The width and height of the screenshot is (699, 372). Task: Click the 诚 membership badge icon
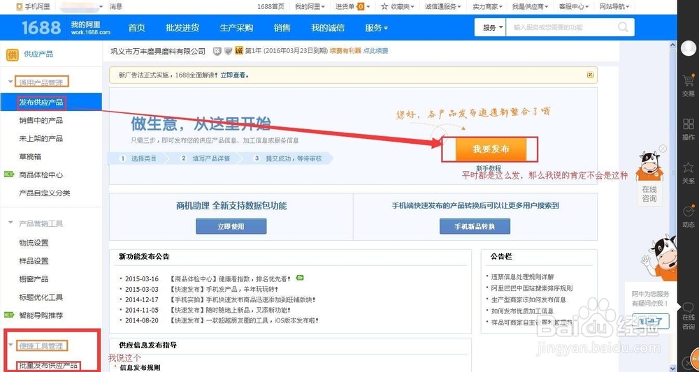click(239, 51)
